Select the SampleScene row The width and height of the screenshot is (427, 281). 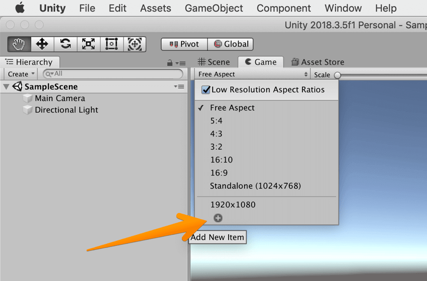pos(94,86)
